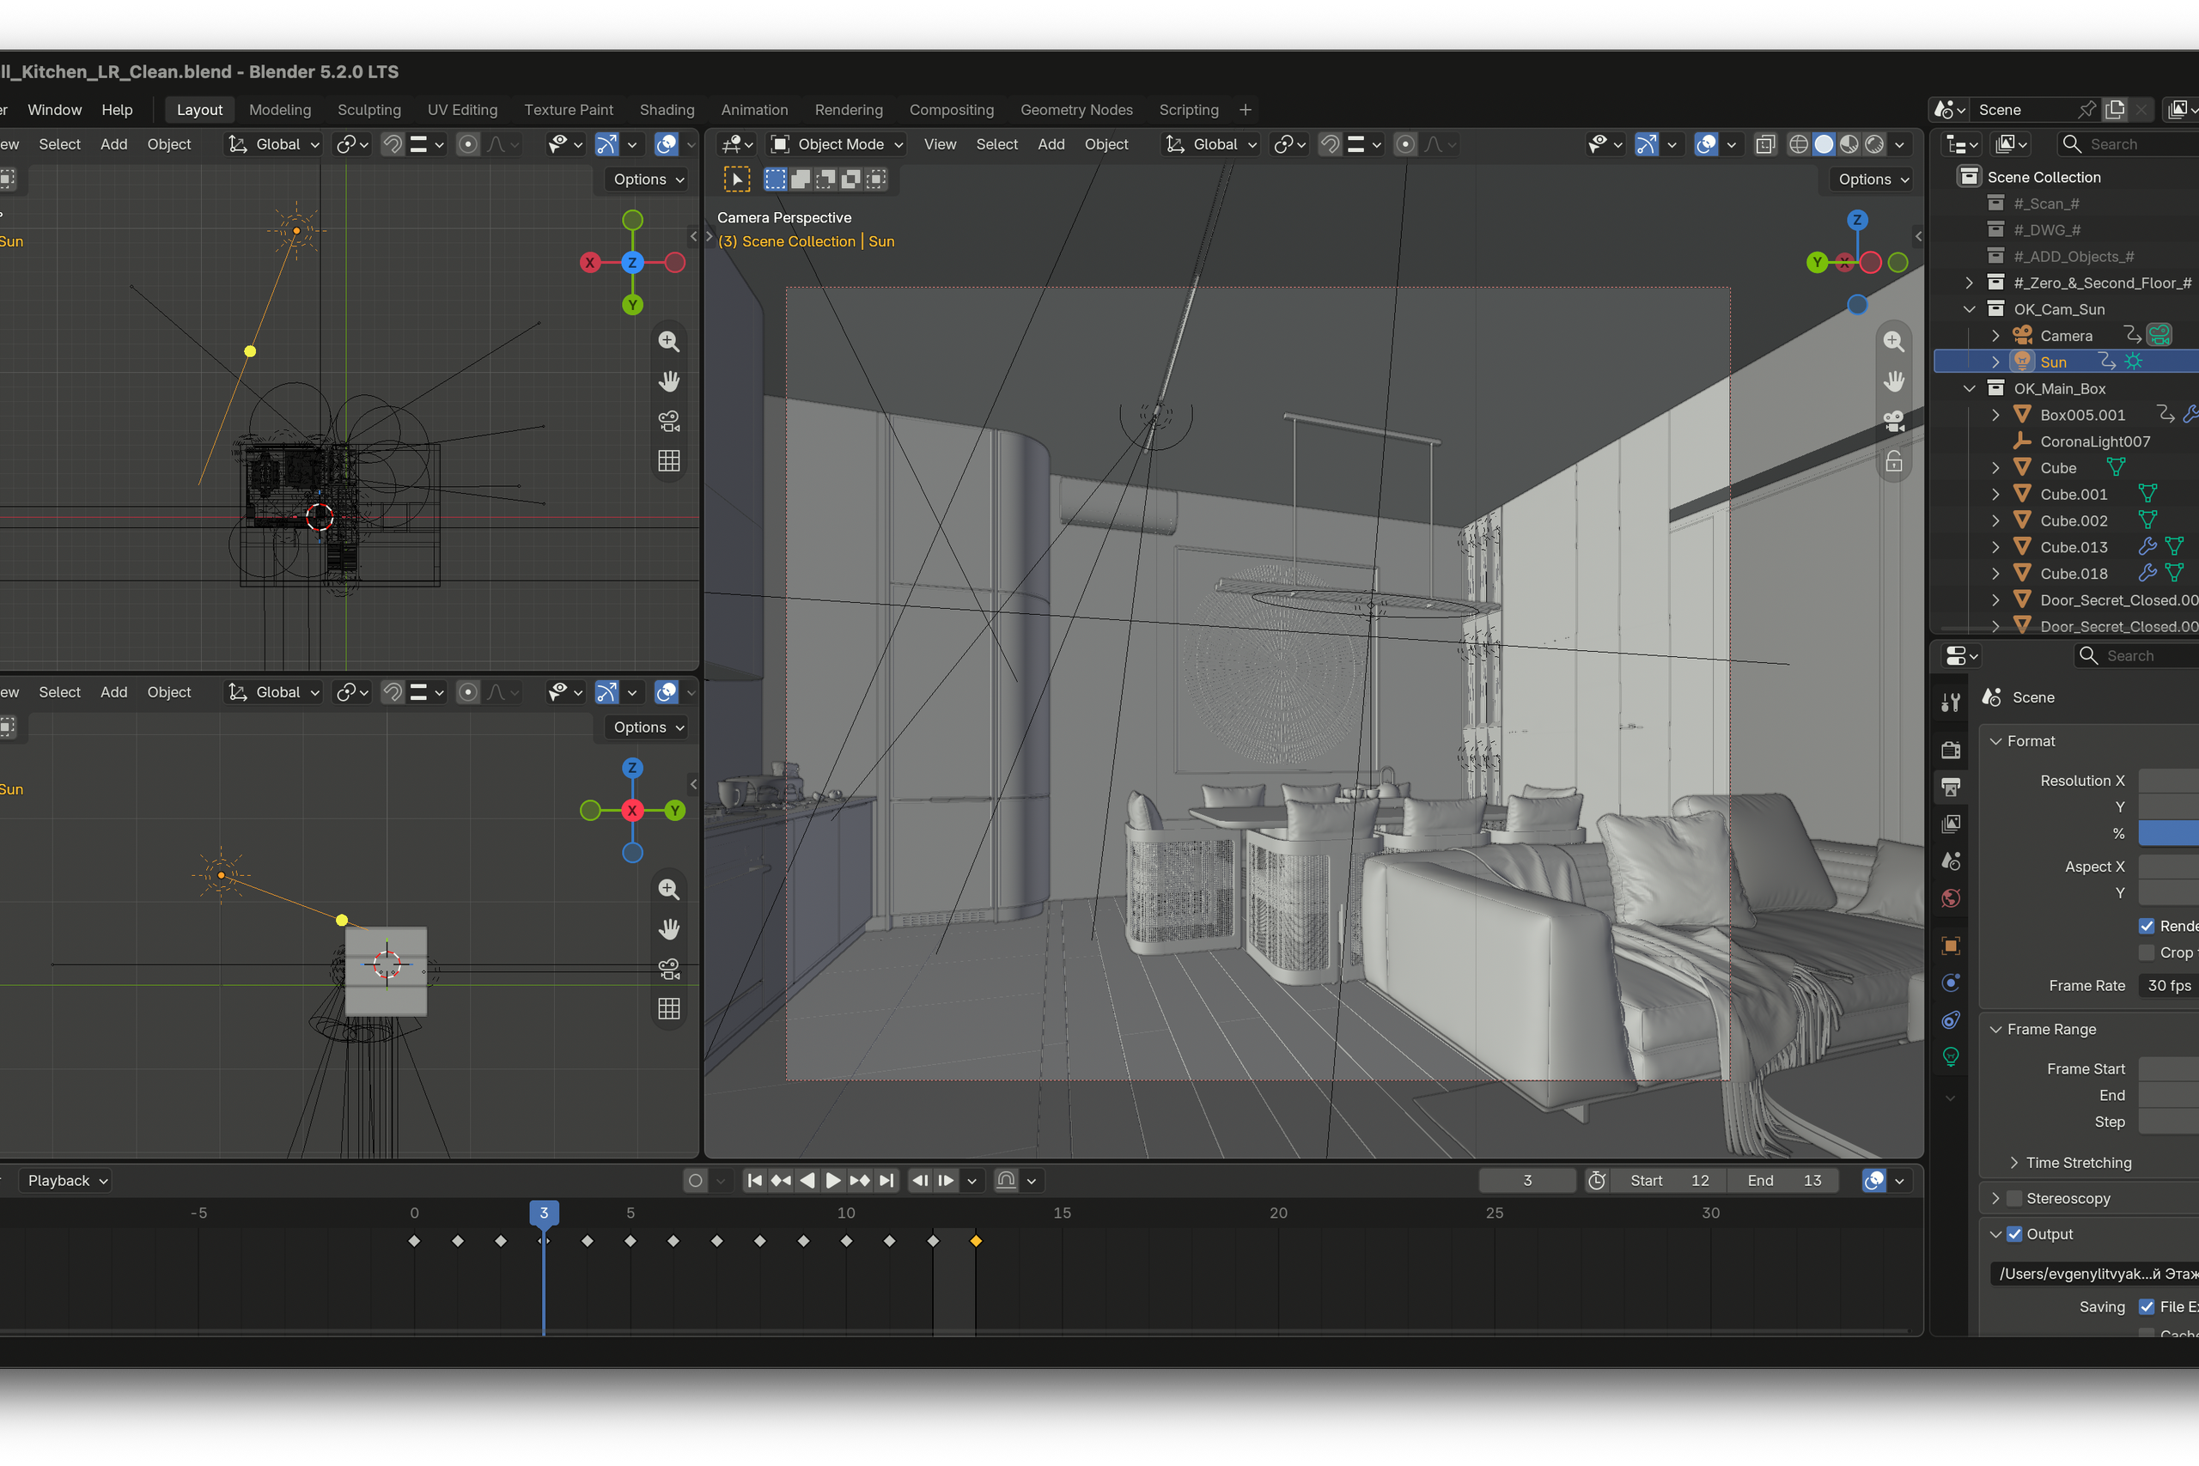Enable the Crop to Render Region checkbox
The image size is (2199, 1466).
pos(2147,952)
